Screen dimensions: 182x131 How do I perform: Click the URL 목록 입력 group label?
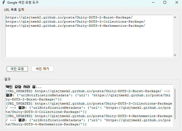[14, 10]
